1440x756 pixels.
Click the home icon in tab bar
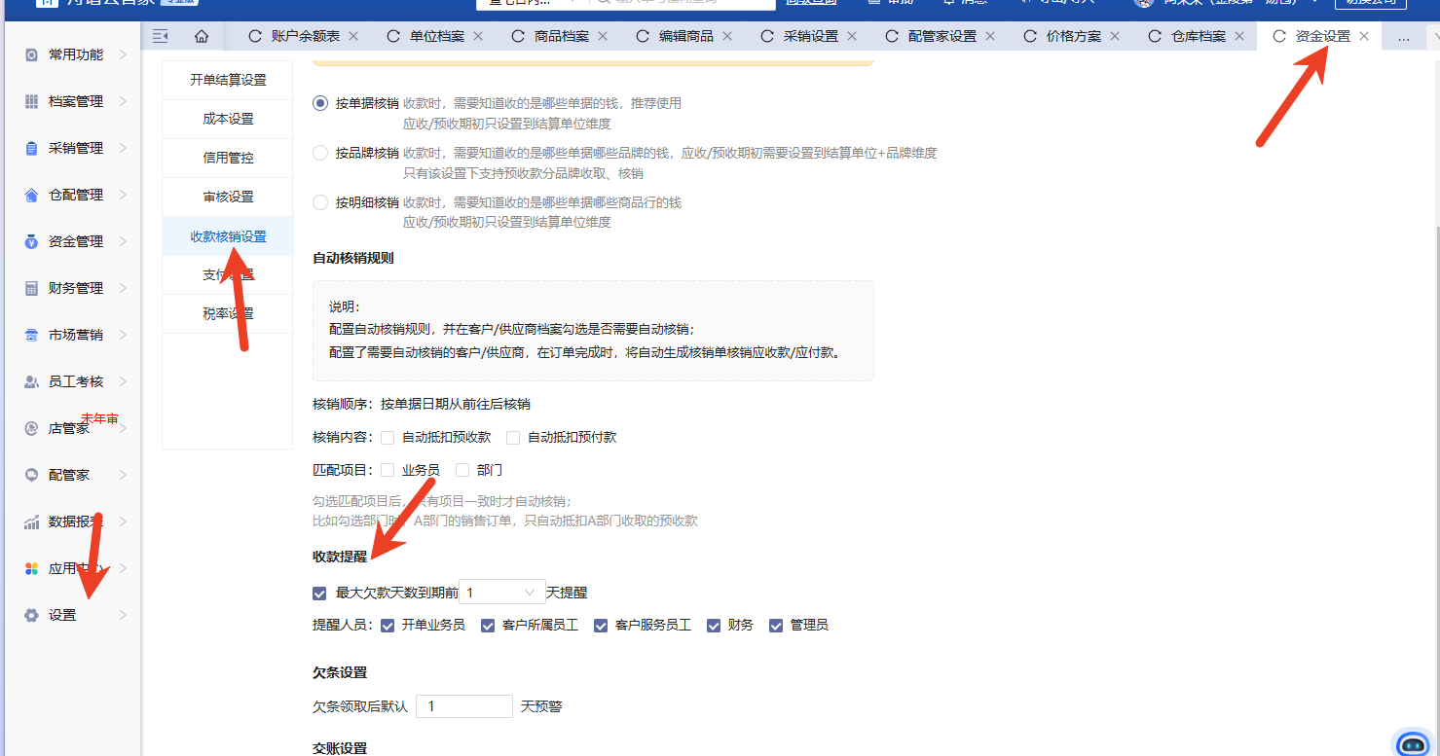[x=202, y=36]
